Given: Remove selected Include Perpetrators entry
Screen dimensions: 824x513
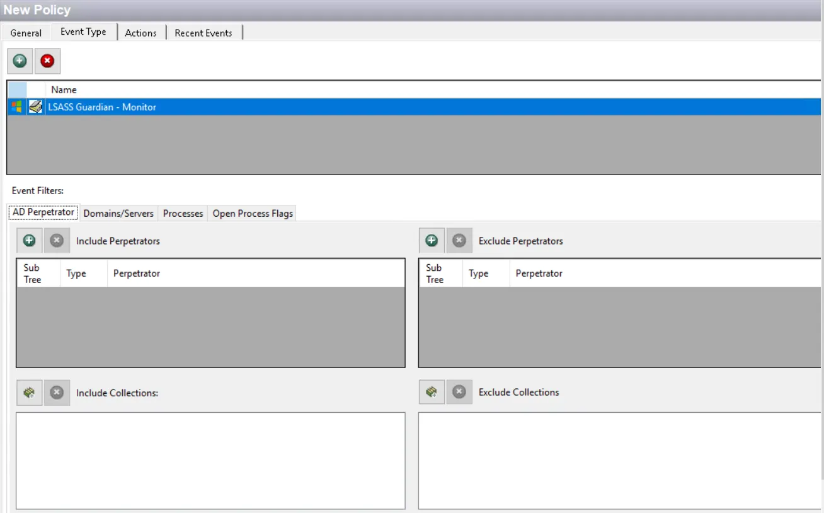Looking at the screenshot, I should pyautogui.click(x=57, y=241).
